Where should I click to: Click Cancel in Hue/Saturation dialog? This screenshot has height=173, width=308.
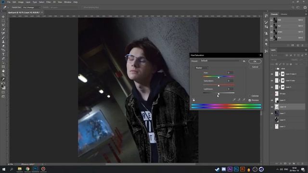tap(255, 67)
